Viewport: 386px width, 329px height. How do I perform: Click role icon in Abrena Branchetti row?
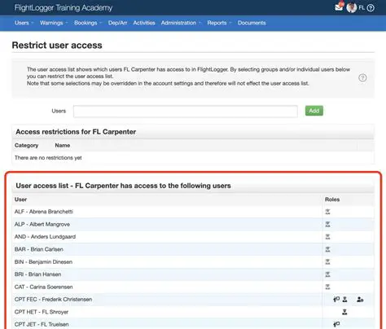327,212
